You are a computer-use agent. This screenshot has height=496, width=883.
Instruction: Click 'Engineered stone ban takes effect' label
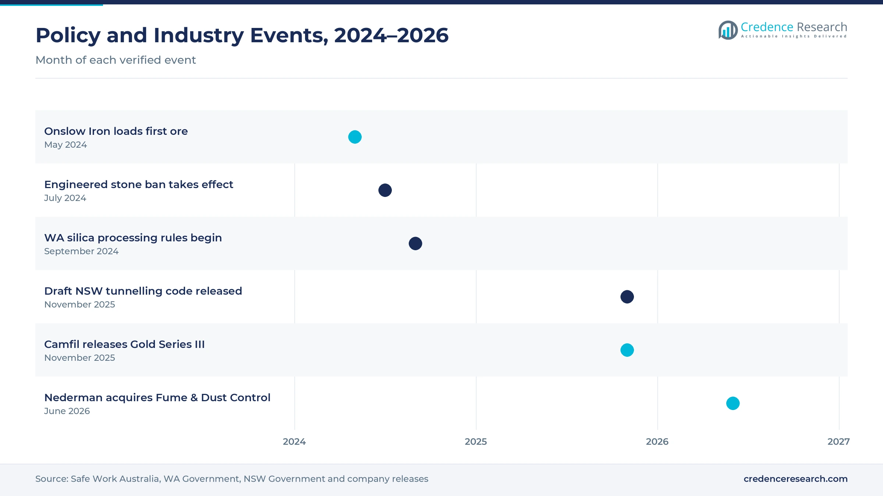pos(139,184)
